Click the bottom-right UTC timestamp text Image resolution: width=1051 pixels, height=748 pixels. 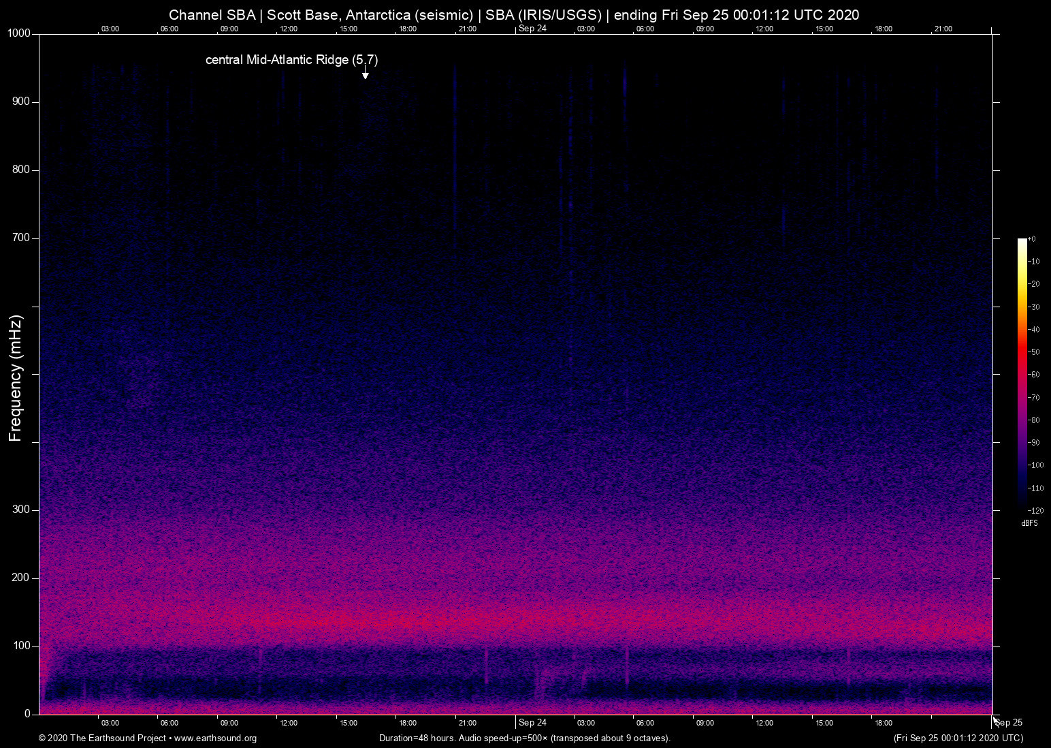click(958, 738)
